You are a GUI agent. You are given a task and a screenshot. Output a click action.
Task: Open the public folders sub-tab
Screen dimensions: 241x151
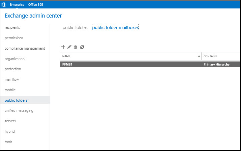coord(75,28)
